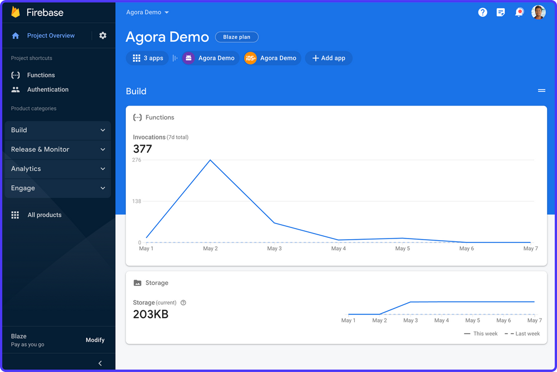Image resolution: width=557 pixels, height=372 pixels.
Task: Click the Storage help tooltip icon
Action: tap(183, 302)
